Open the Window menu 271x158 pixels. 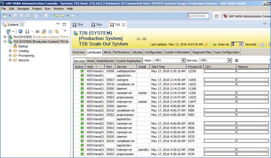point(58,9)
